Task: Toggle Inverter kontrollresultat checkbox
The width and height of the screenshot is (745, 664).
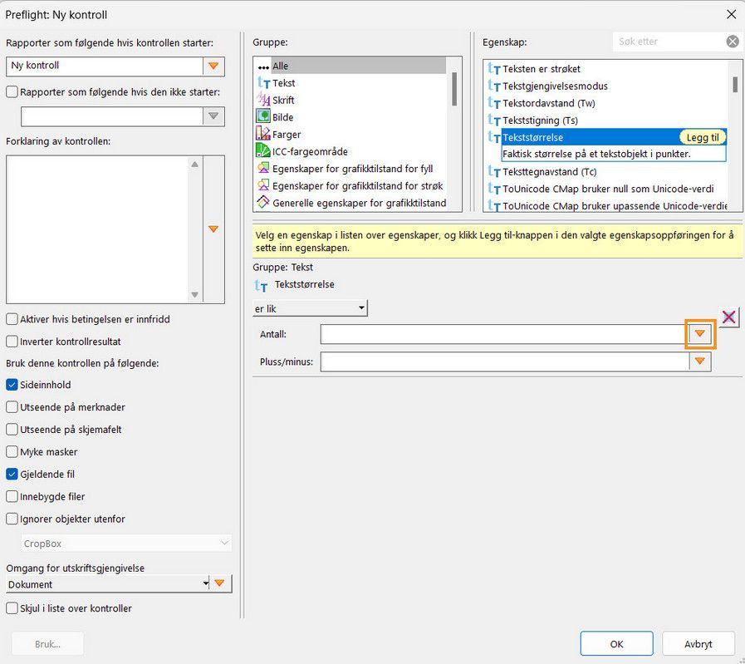Action: pyautogui.click(x=12, y=342)
